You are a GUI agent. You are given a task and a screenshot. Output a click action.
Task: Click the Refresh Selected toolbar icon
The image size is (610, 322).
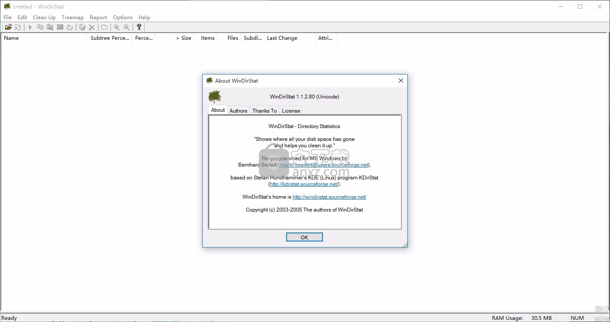tap(70, 27)
